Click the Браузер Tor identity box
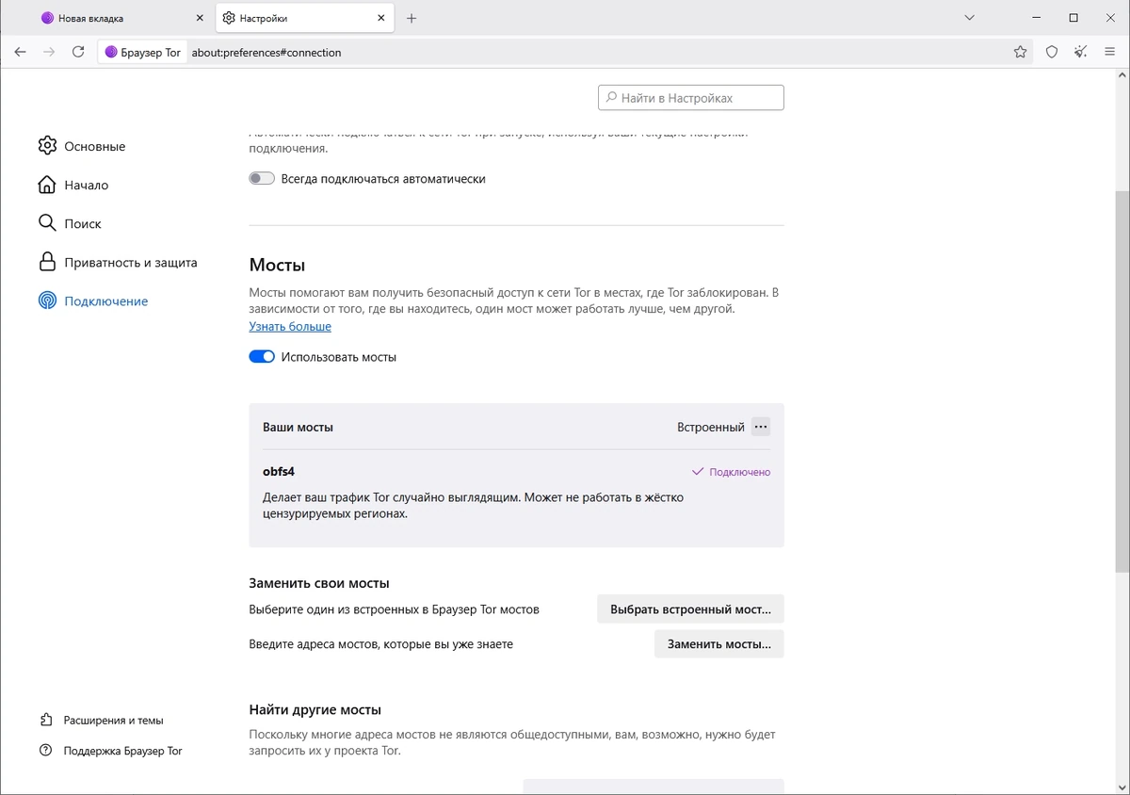This screenshot has width=1130, height=795. 143,52
